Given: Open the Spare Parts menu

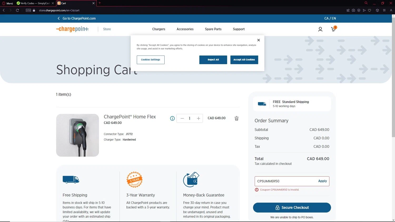Looking at the screenshot, I should [213, 29].
